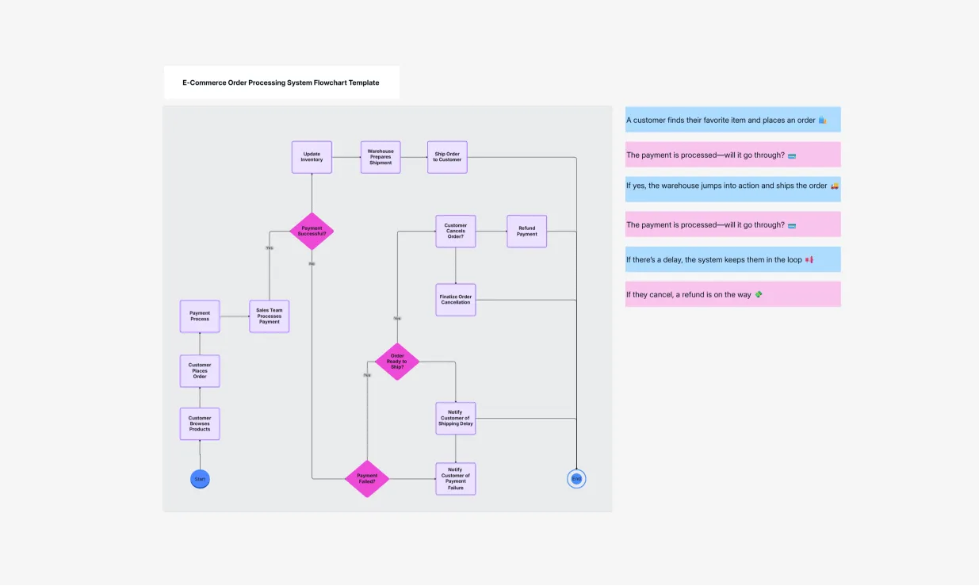This screenshot has width=979, height=586.
Task: Click the Update Inventory box
Action: point(312,157)
